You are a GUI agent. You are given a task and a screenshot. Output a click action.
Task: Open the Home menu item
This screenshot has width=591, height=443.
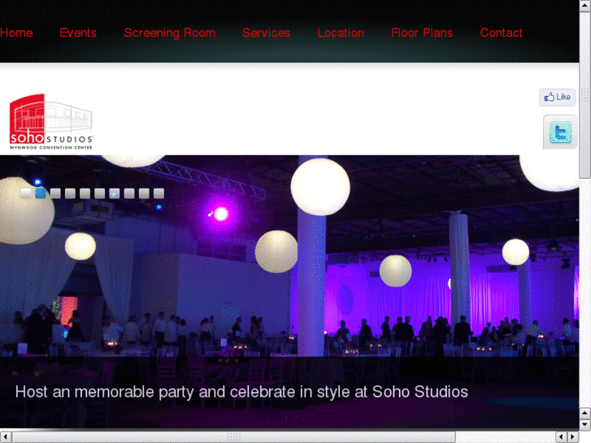point(16,33)
